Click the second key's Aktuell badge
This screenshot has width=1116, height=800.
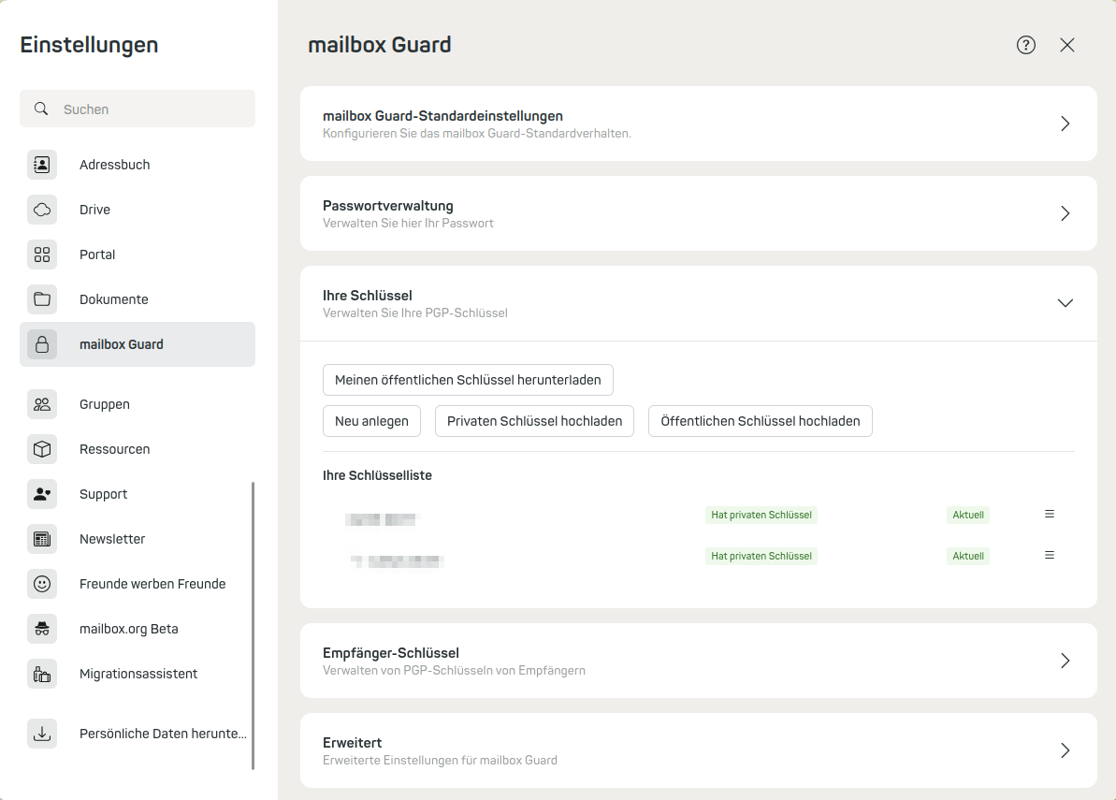coord(968,556)
